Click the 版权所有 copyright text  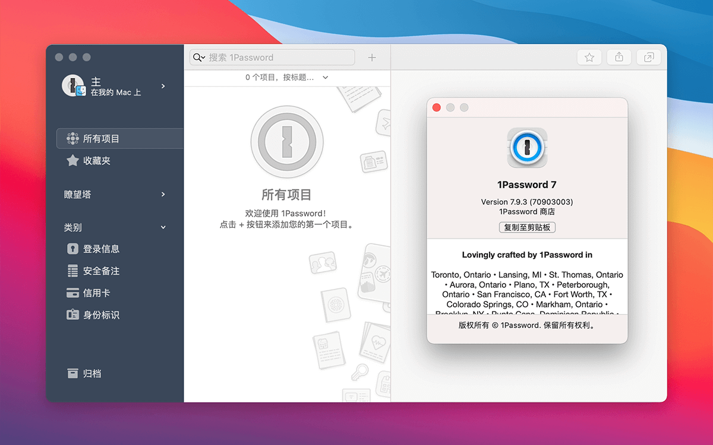point(527,325)
